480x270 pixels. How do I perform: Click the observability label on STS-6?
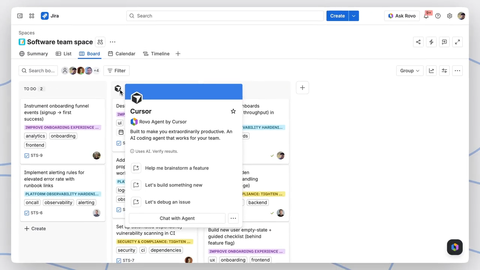point(58,202)
